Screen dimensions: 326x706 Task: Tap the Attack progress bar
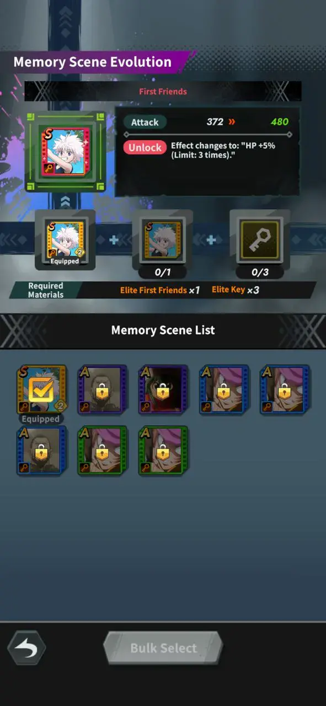[x=207, y=135]
